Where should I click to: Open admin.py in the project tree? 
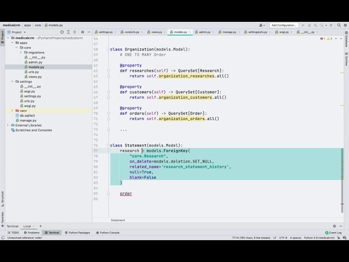point(35,62)
